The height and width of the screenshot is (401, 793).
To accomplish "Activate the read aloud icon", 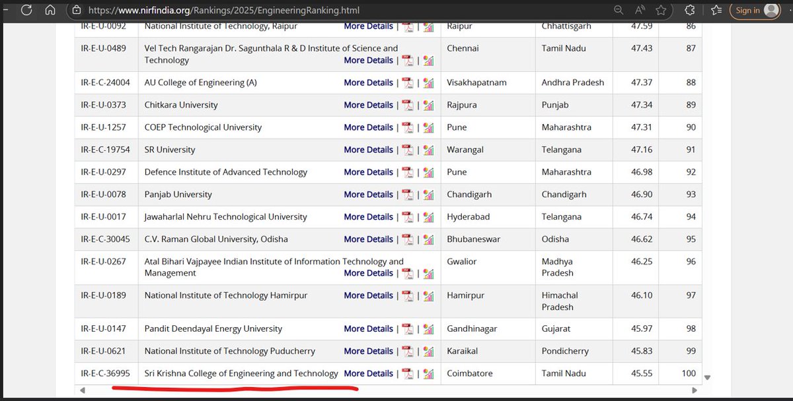I will click(640, 10).
